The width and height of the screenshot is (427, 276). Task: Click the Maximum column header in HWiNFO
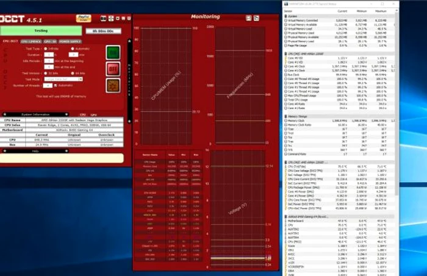[381, 11]
